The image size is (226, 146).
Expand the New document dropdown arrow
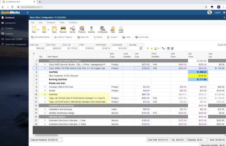pyautogui.click(x=38, y=30)
